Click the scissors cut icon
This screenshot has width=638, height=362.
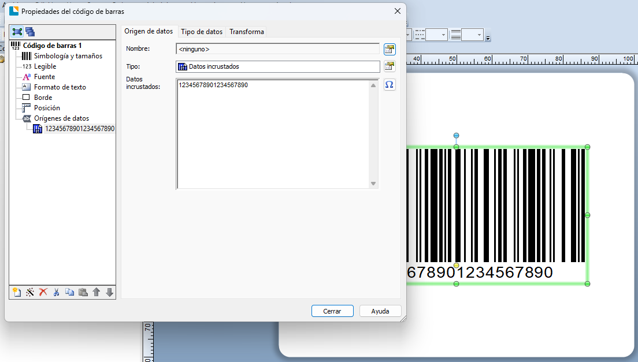click(x=57, y=293)
